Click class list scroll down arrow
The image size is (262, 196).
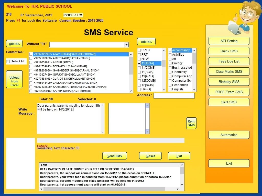coord(163,90)
